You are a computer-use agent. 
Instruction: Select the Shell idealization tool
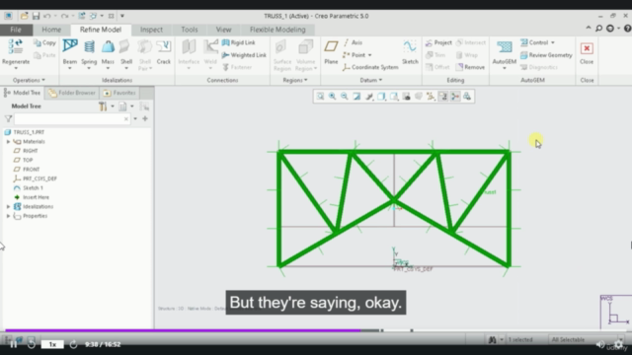126,52
